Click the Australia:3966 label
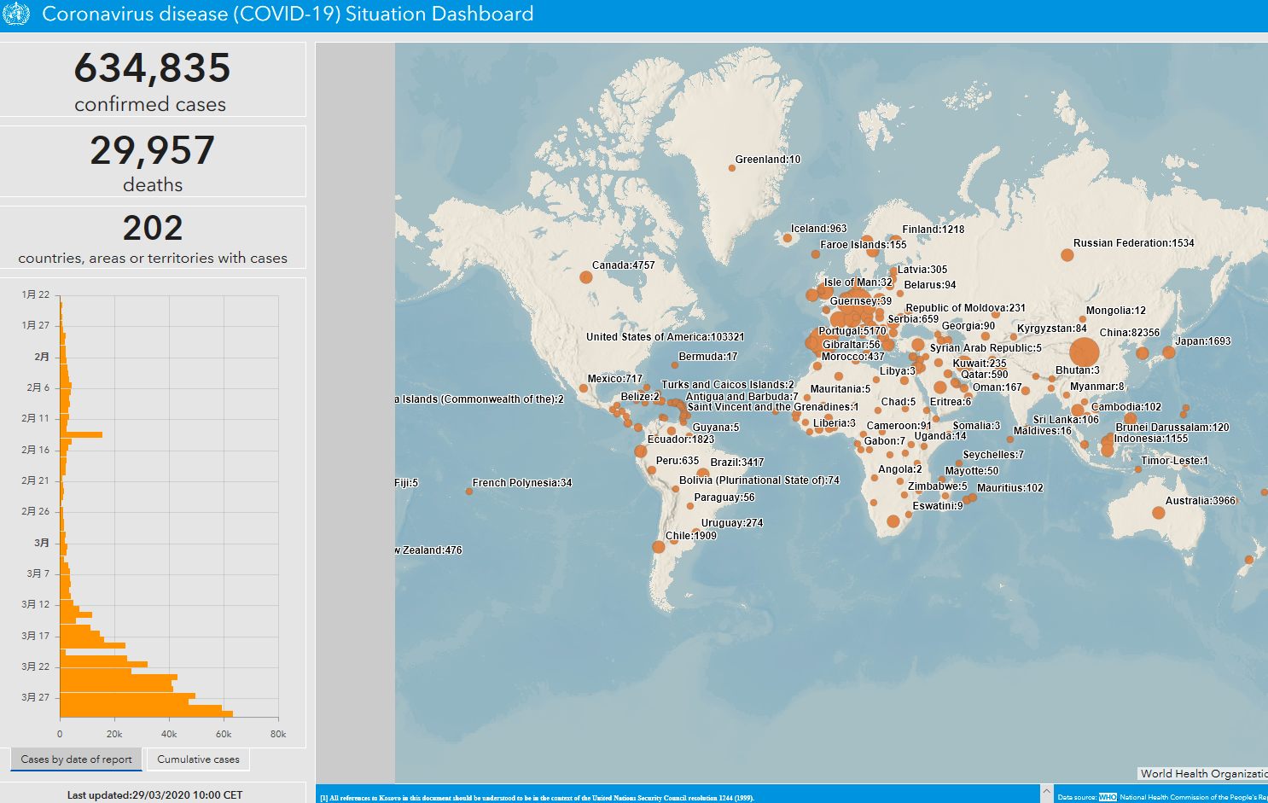 1200,501
